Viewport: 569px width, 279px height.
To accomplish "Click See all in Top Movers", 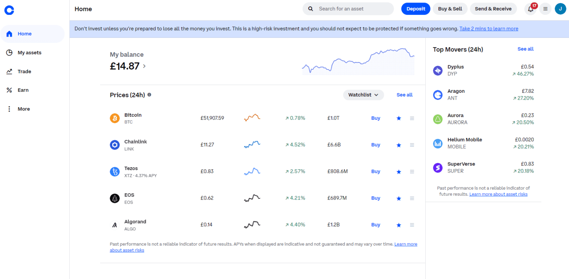I will pos(525,49).
